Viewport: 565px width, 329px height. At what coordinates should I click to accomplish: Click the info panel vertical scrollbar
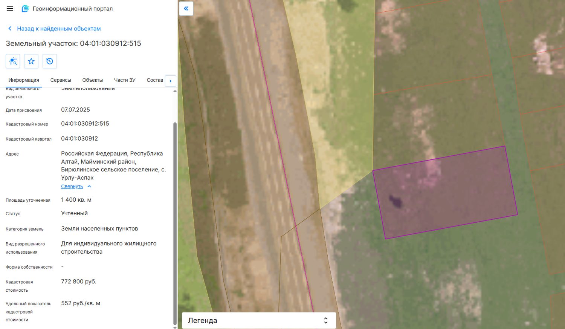(x=175, y=223)
